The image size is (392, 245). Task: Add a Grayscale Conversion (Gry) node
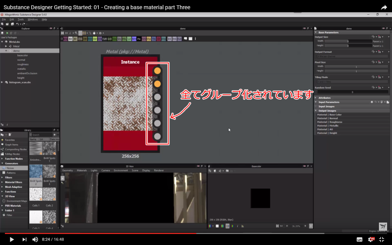[x=119, y=39]
